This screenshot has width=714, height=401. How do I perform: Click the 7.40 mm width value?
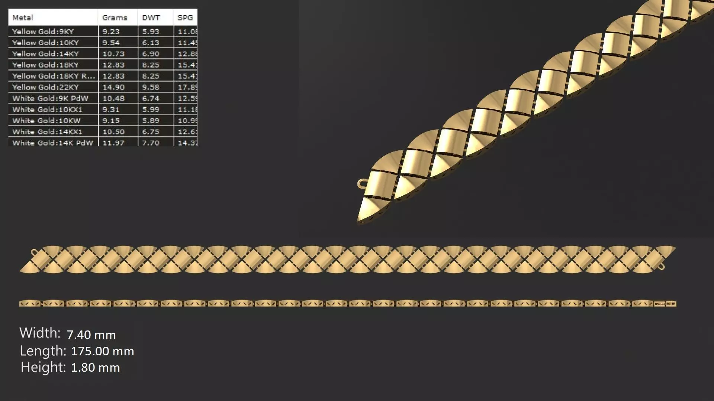tap(91, 335)
